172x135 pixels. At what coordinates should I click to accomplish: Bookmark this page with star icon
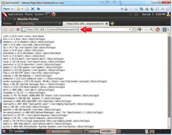point(126,29)
